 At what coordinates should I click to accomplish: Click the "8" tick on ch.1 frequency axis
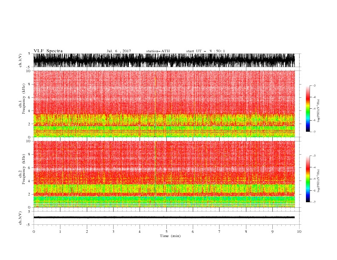[x=29, y=84]
